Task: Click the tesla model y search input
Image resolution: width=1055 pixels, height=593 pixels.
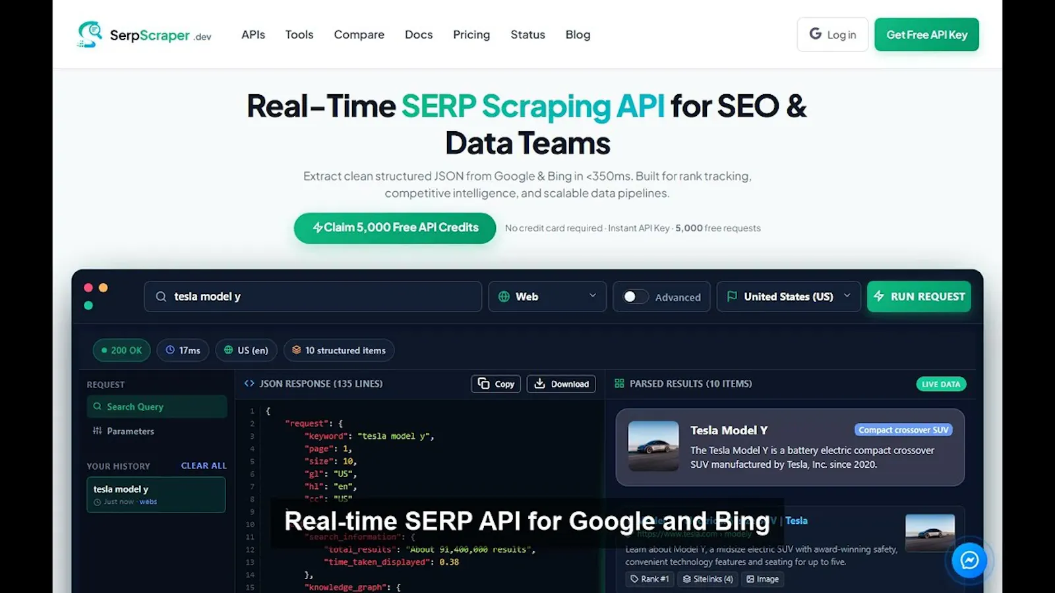Action: pos(313,296)
